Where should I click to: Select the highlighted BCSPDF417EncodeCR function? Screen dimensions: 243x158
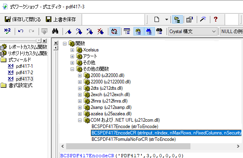[x=166, y=133]
